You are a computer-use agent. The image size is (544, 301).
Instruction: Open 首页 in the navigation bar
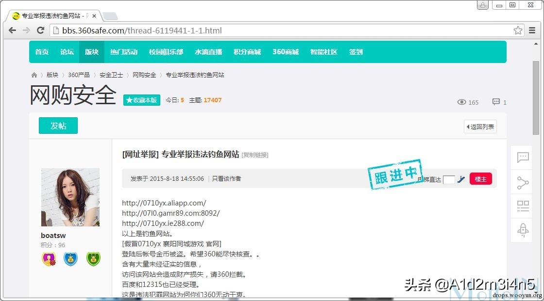(x=42, y=52)
